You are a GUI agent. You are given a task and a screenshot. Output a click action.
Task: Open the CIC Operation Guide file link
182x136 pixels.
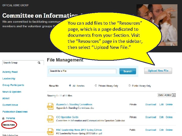click(67, 117)
